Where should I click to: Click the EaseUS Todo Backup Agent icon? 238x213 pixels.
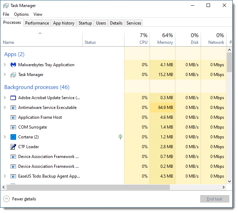tap(13, 177)
